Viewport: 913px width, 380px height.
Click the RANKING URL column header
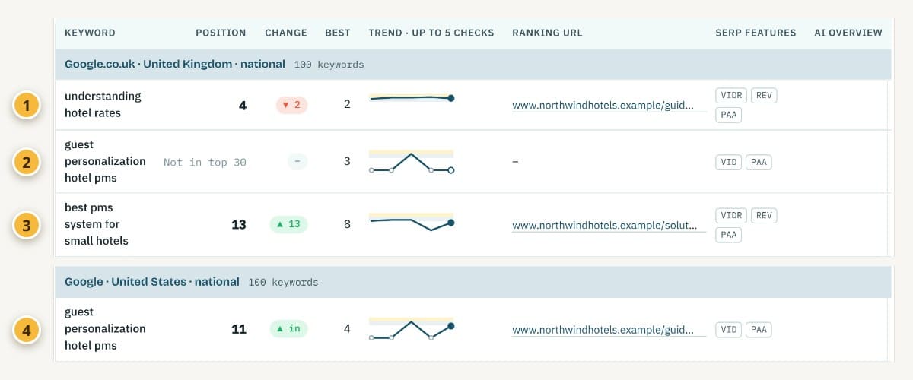tap(547, 33)
